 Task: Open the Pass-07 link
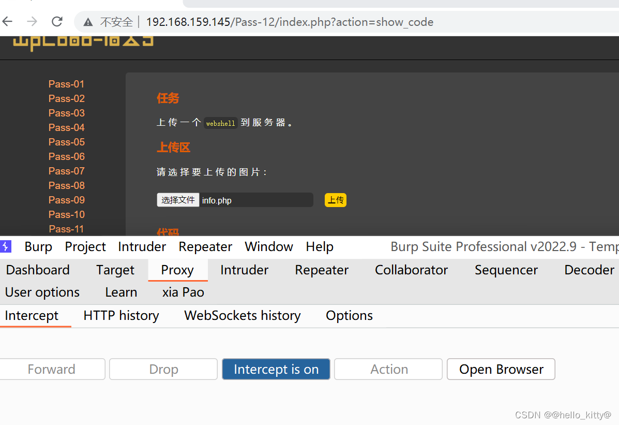tap(66, 171)
